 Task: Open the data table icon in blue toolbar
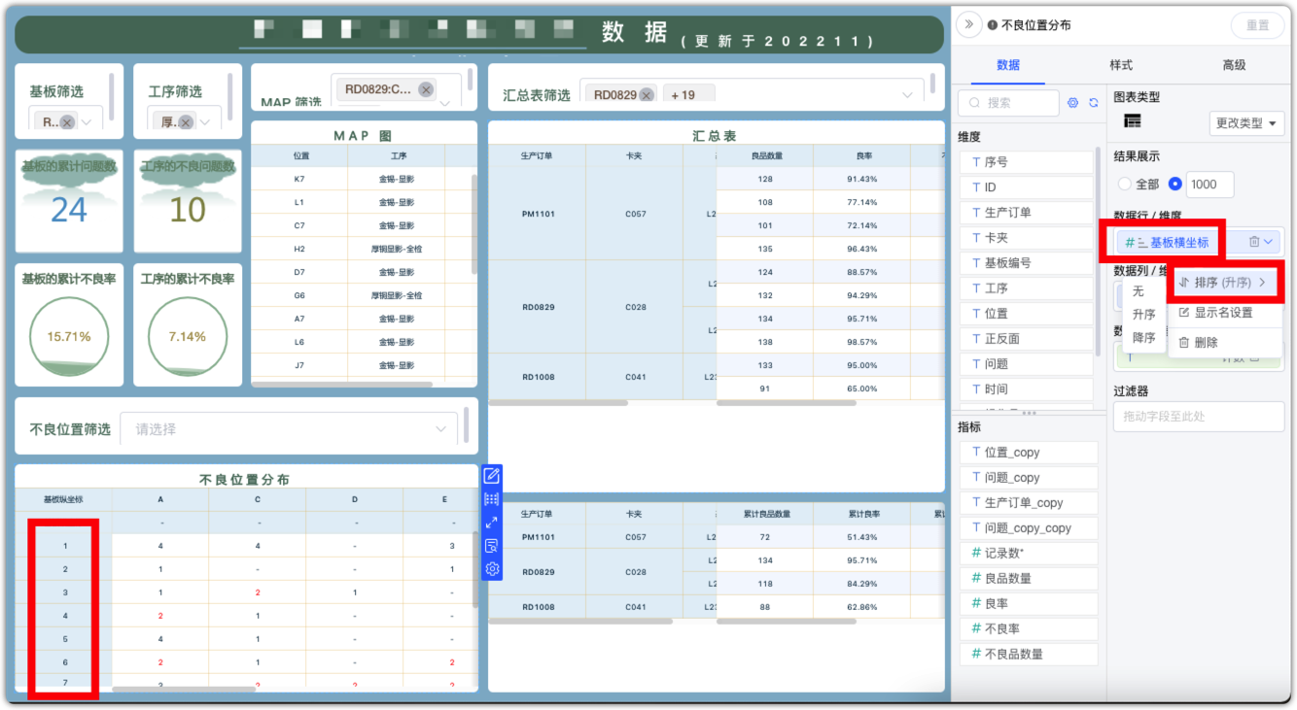[492, 499]
